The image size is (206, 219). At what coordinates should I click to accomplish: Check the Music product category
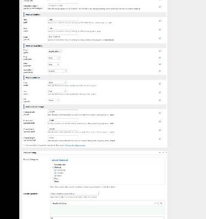53,181
